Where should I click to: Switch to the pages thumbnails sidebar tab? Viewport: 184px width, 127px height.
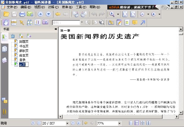[5, 49]
